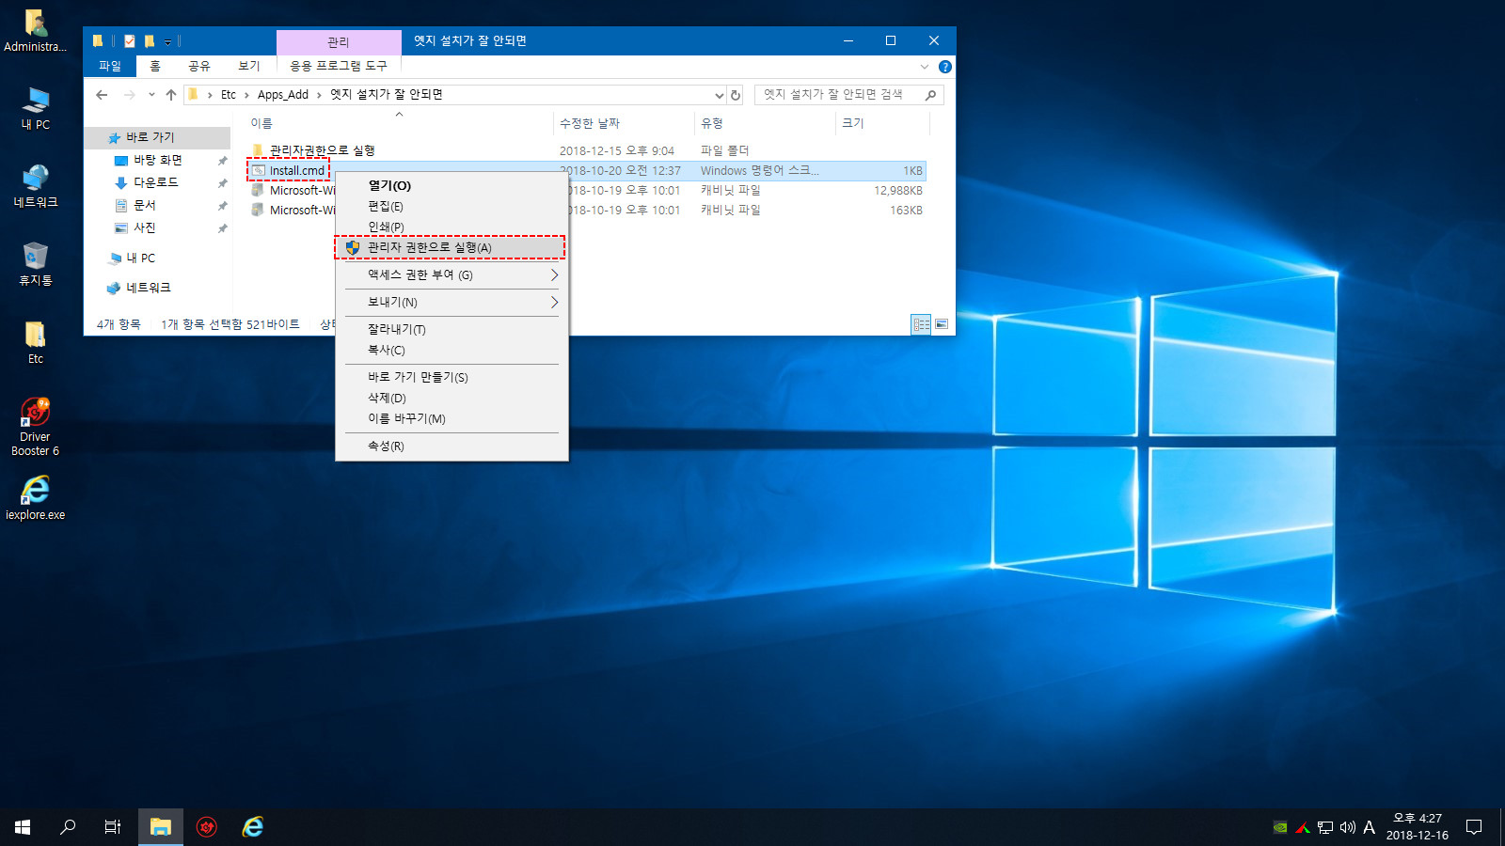
Task: Choose 잘라내기(T) in context menu
Action: [x=451, y=330]
